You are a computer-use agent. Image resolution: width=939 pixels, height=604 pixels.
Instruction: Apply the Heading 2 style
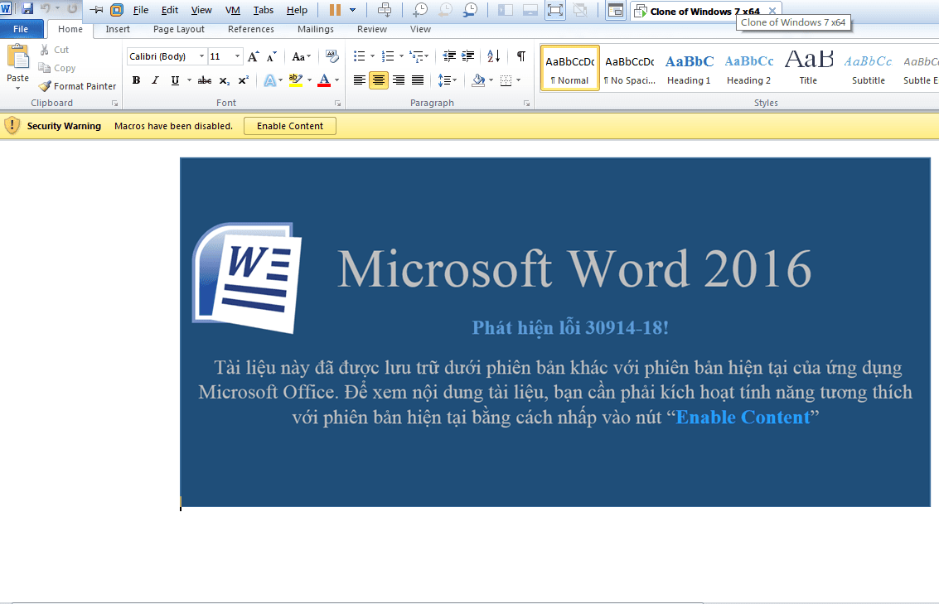[749, 68]
